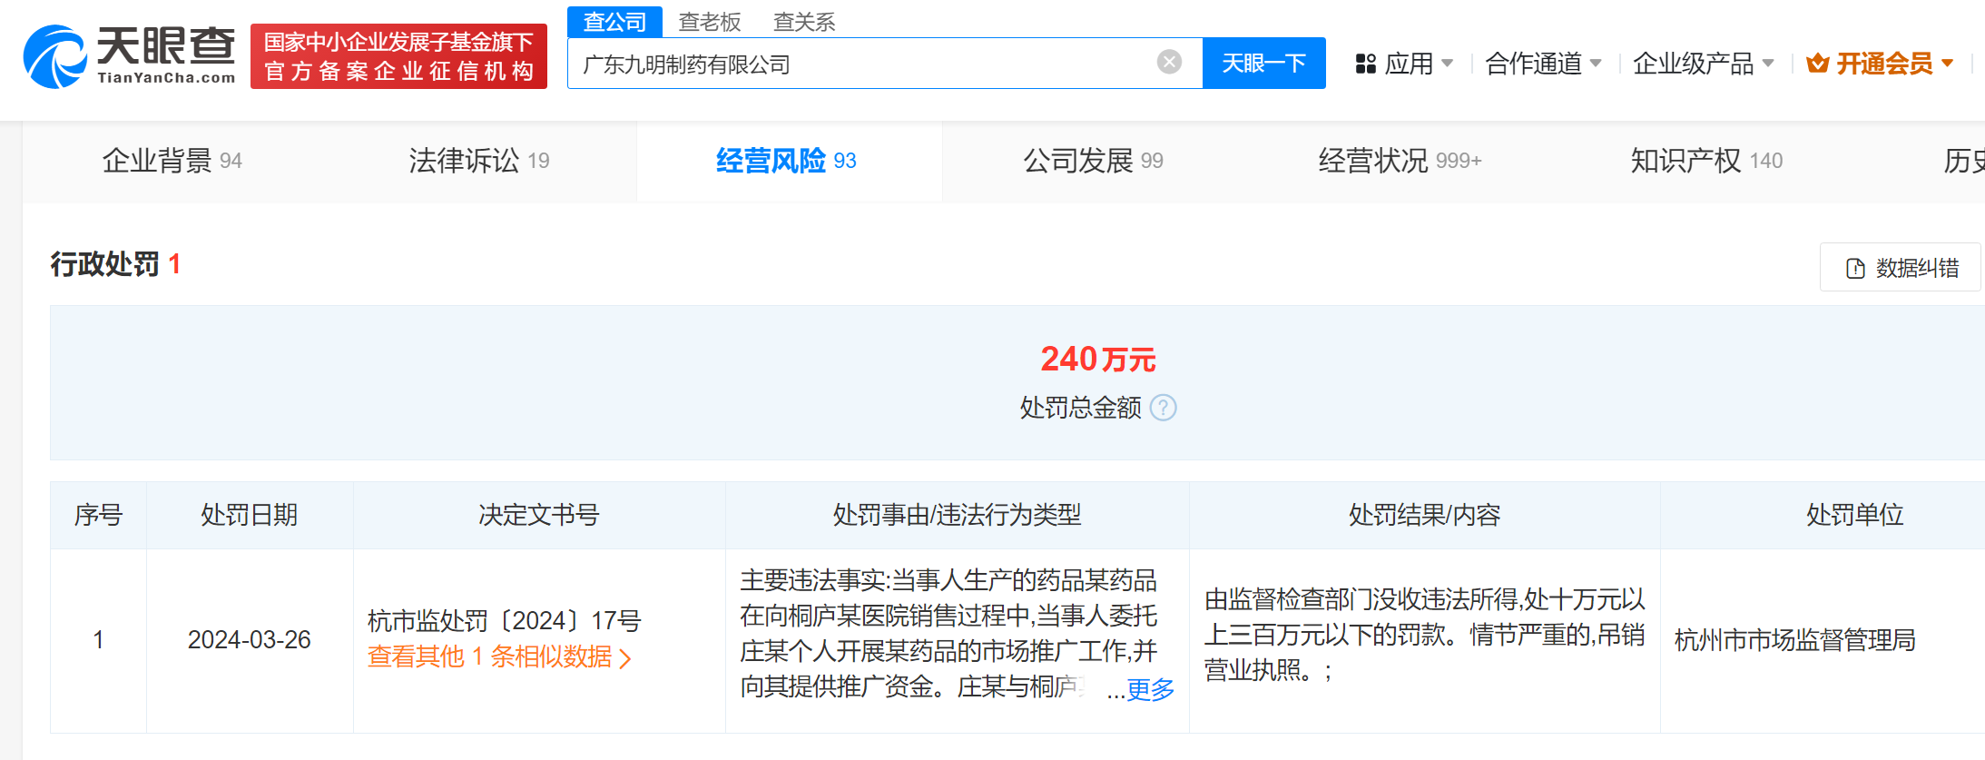Image resolution: width=1985 pixels, height=760 pixels.
Task: Open the 法律诉讼 tab
Action: pos(478,161)
